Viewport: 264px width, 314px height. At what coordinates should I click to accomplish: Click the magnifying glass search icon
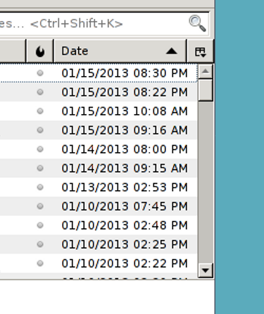197,23
